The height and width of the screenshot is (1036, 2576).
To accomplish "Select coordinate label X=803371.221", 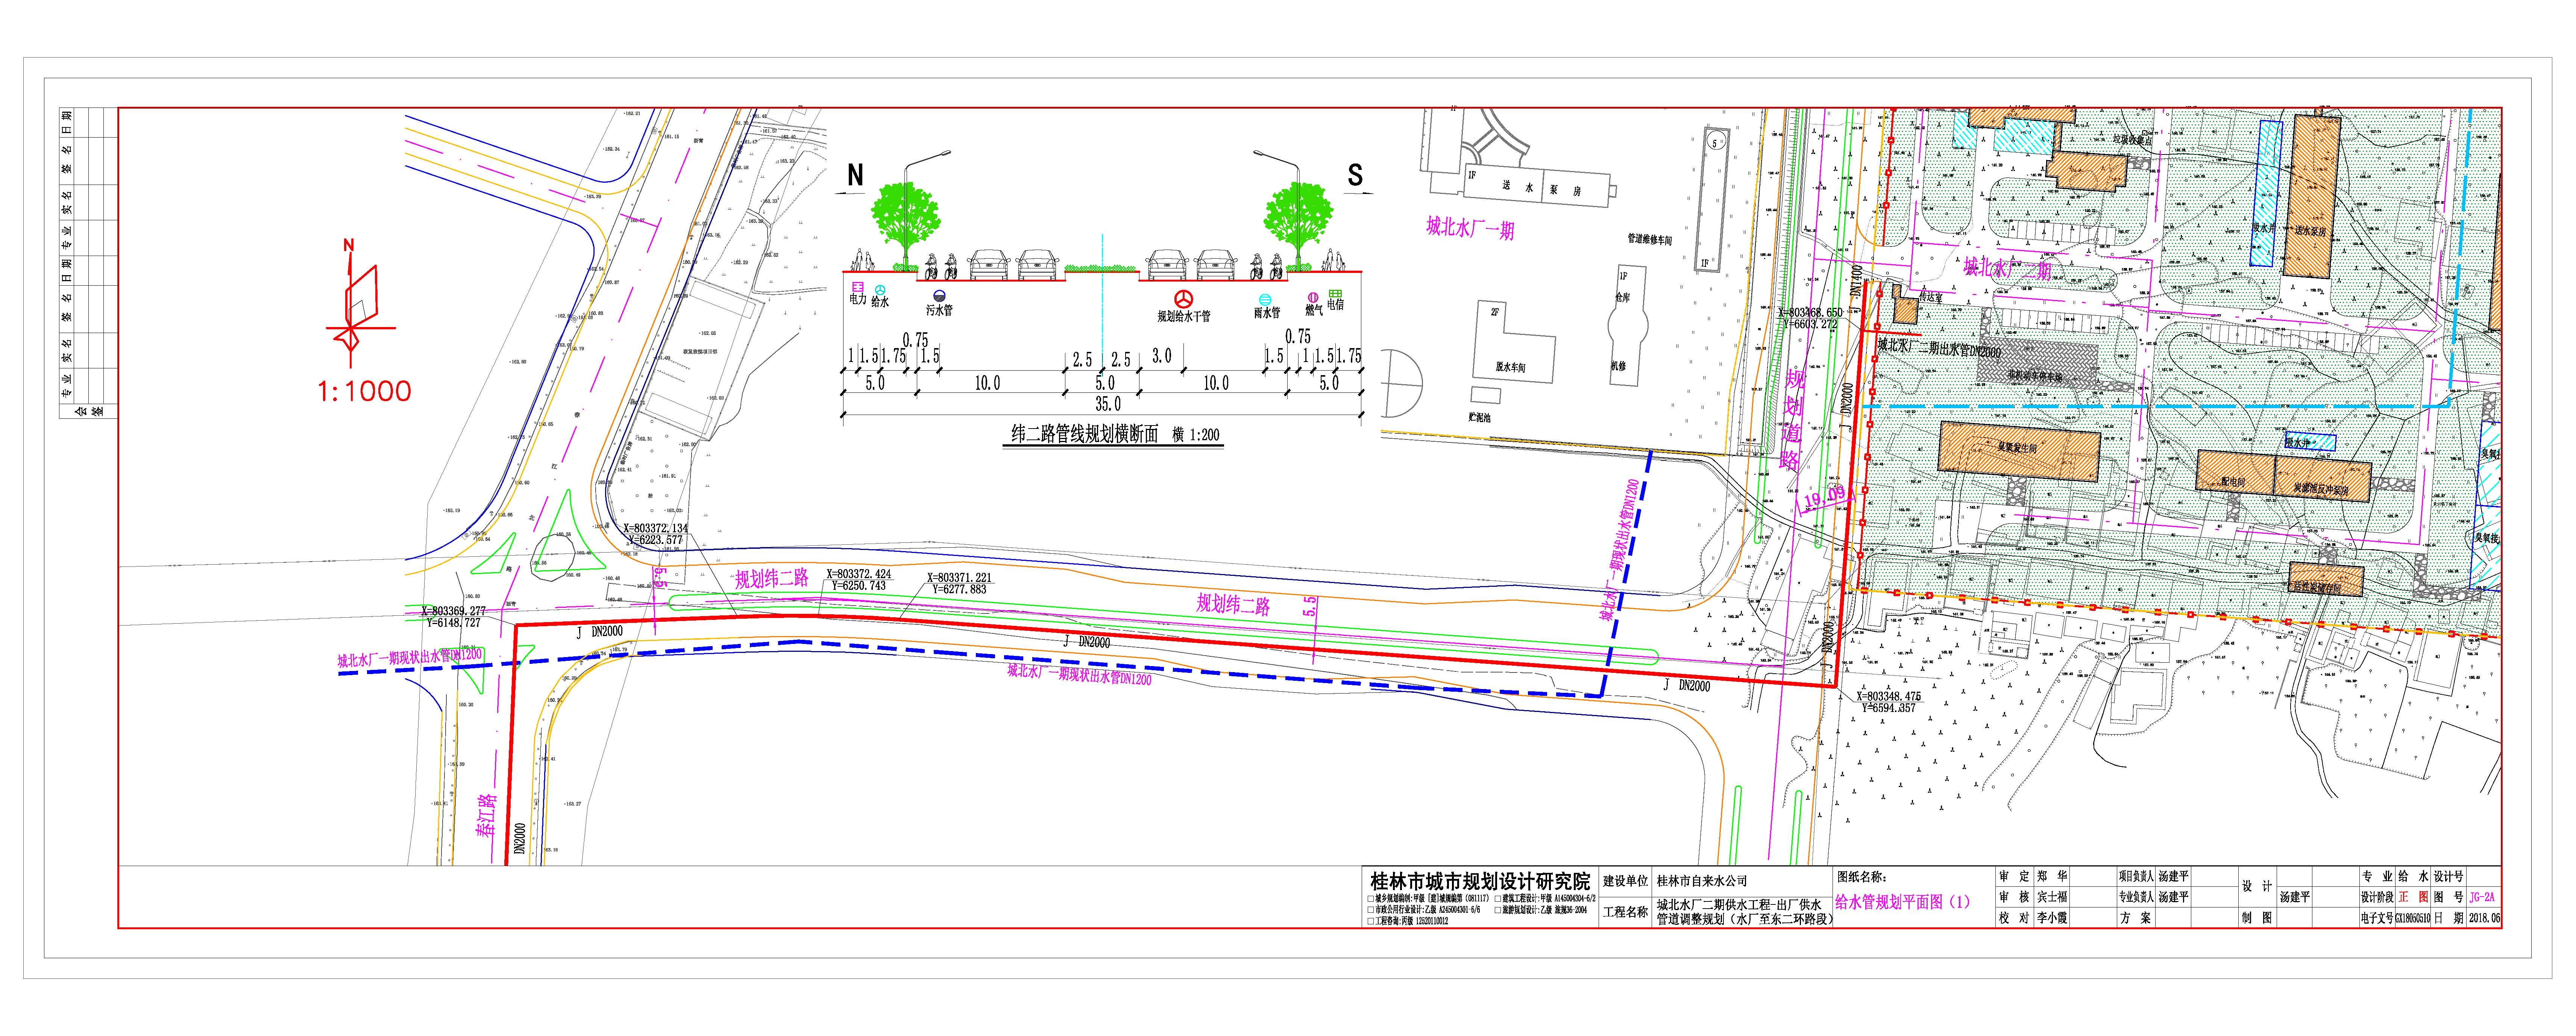I will point(959,578).
